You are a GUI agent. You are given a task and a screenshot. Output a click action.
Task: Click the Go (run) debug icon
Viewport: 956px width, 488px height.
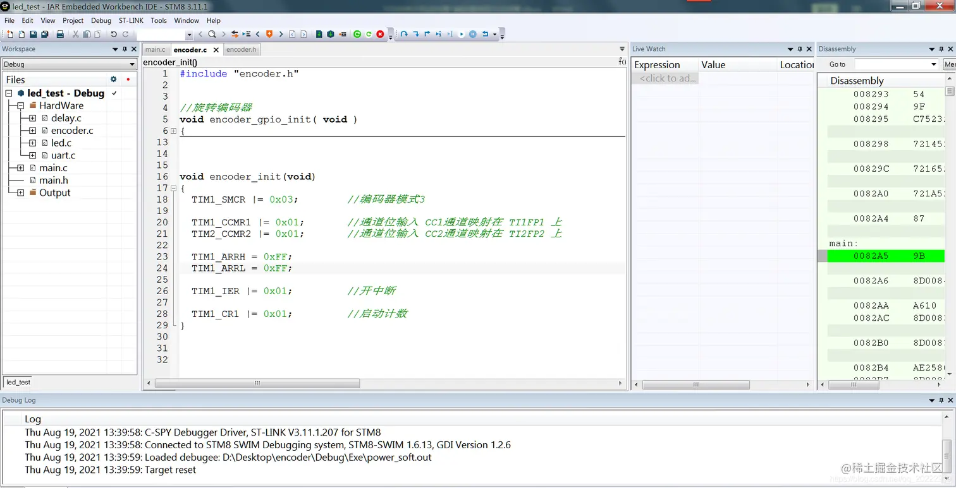[x=462, y=34]
